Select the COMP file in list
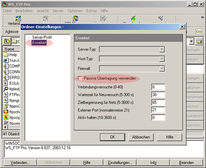 tap(11, 66)
